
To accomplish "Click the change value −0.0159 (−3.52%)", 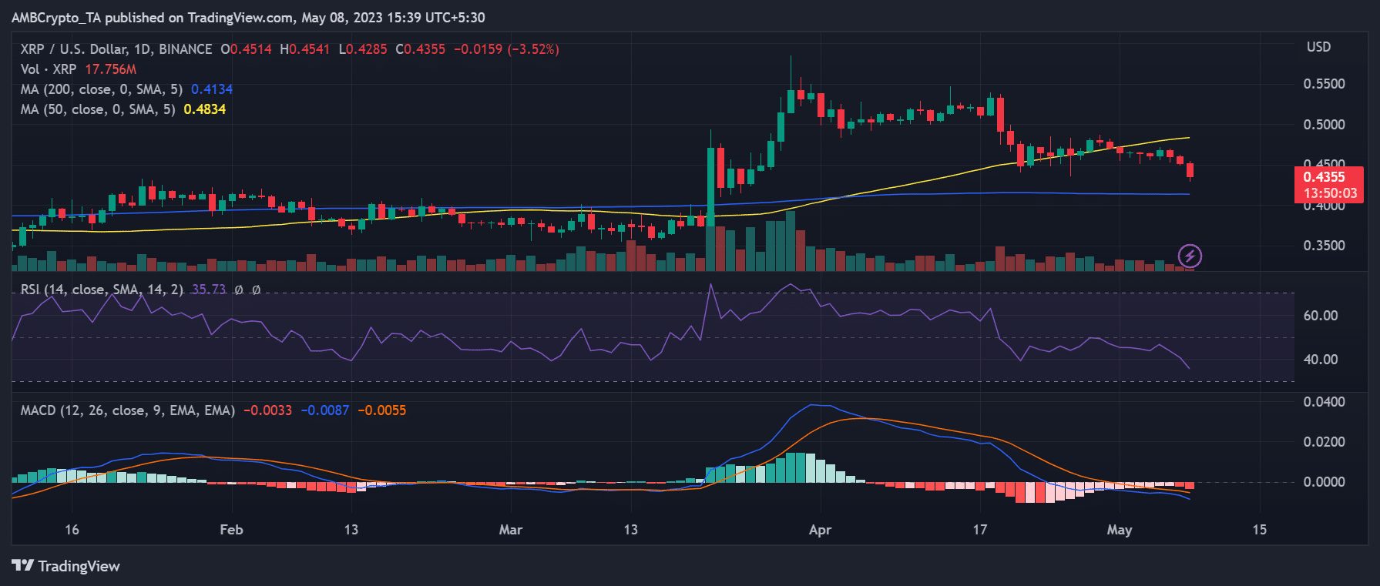I will [506, 49].
